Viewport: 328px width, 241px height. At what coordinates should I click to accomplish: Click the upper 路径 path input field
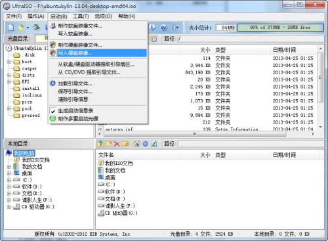250,39
